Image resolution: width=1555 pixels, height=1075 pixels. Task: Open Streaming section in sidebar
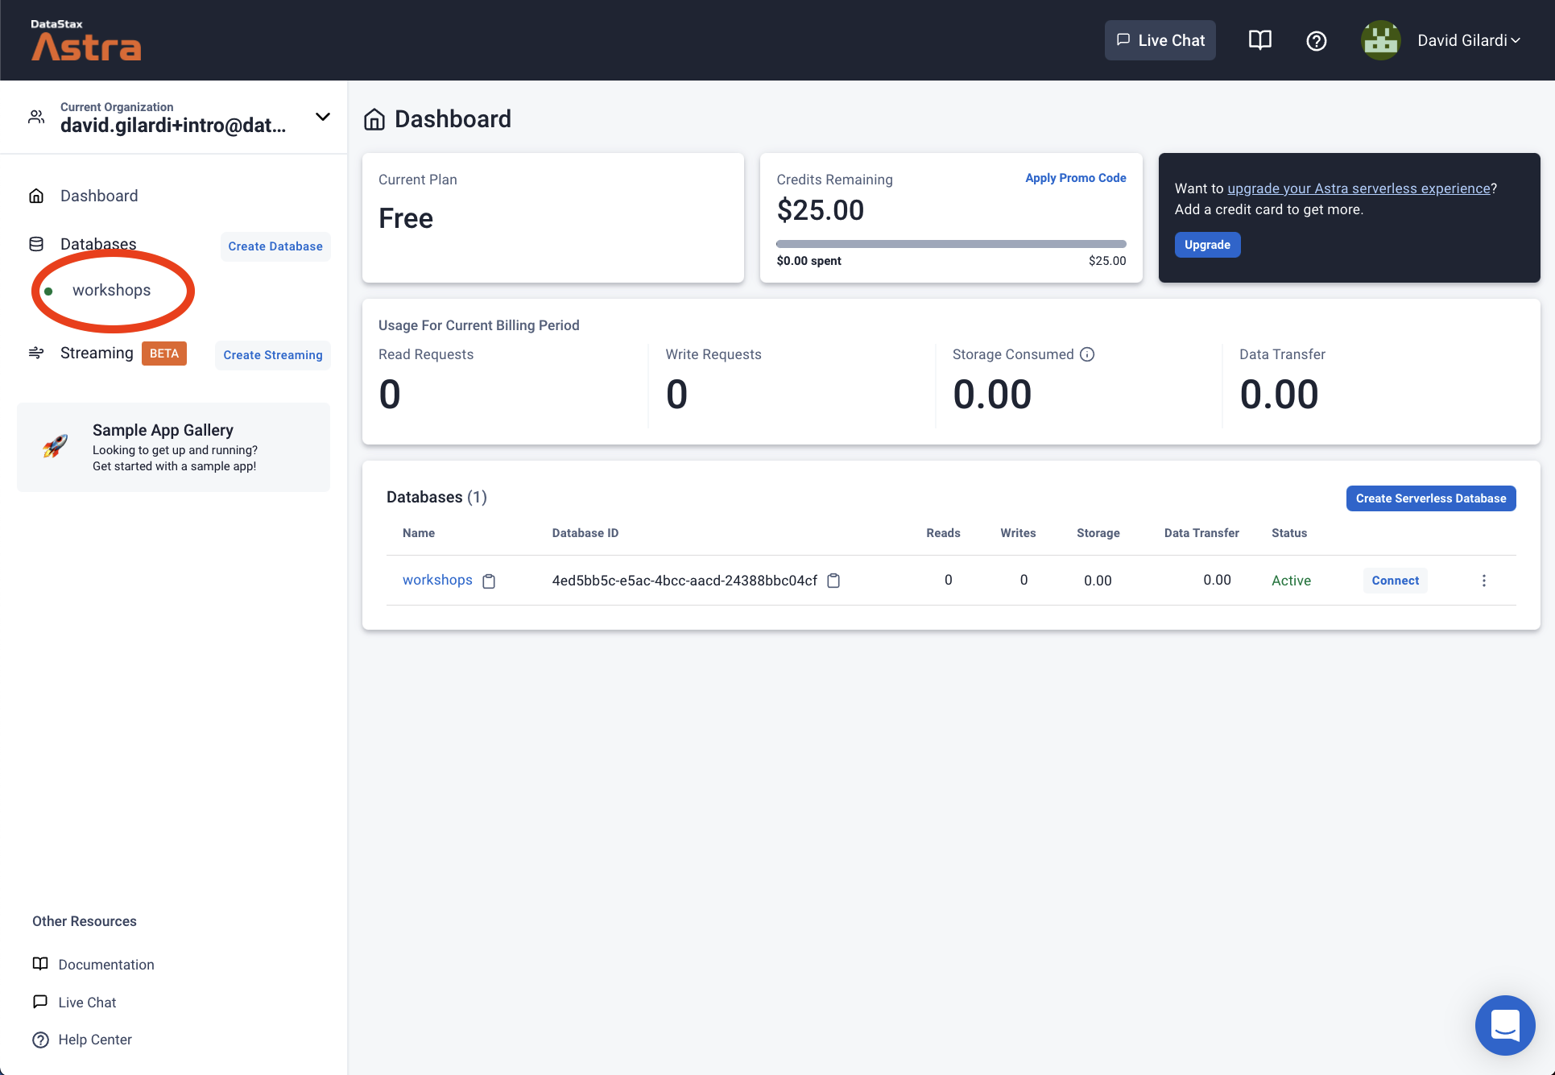tap(97, 354)
